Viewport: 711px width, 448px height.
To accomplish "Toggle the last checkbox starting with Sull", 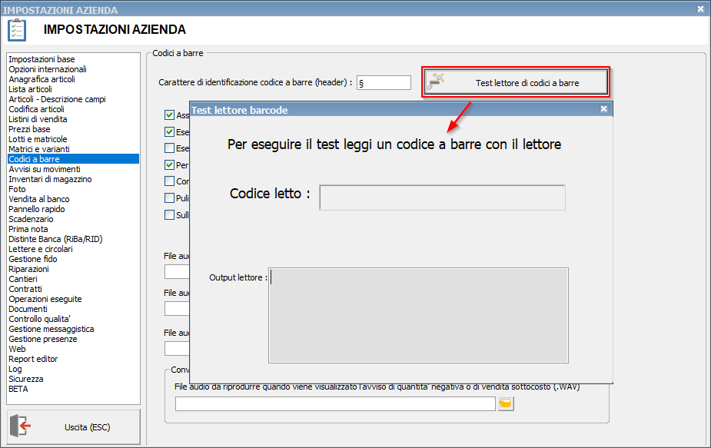I will (170, 214).
